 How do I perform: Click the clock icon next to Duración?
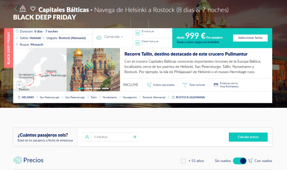point(17,31)
